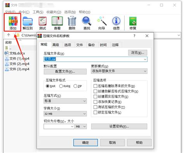Open the 选项(N) menu
184x153 pixels.
(x=70, y=12)
